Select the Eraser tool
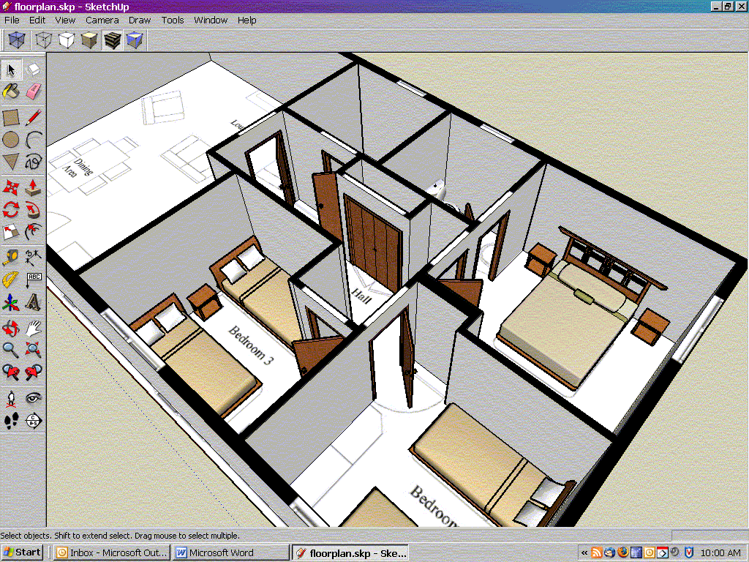749x562 pixels. tap(34, 91)
